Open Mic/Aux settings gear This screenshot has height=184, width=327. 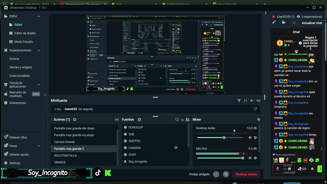coord(255,158)
